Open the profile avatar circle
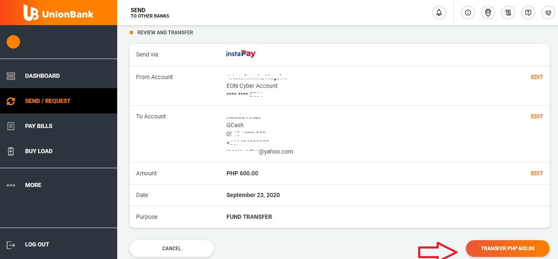 tap(13, 42)
